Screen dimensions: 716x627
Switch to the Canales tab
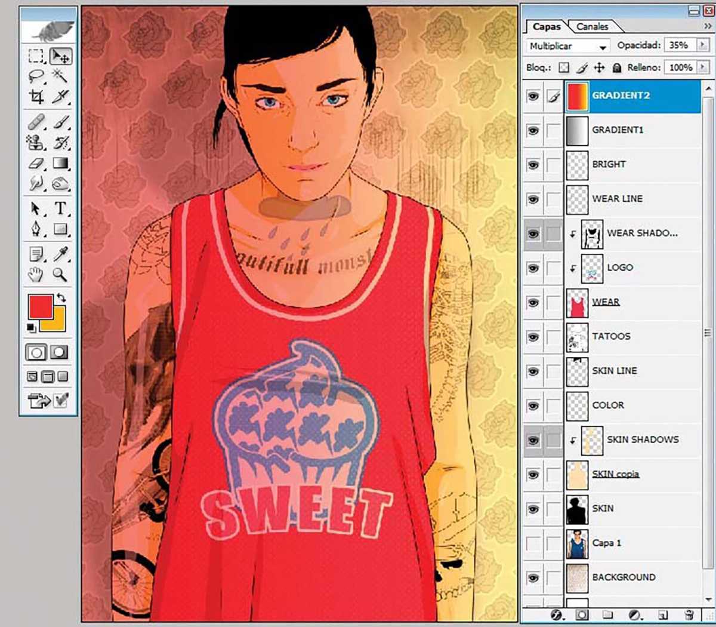pos(592,27)
